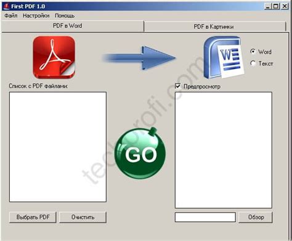Toggle the Предпросмотр checkbox
This screenshot has height=241, width=292.
pos(178,86)
